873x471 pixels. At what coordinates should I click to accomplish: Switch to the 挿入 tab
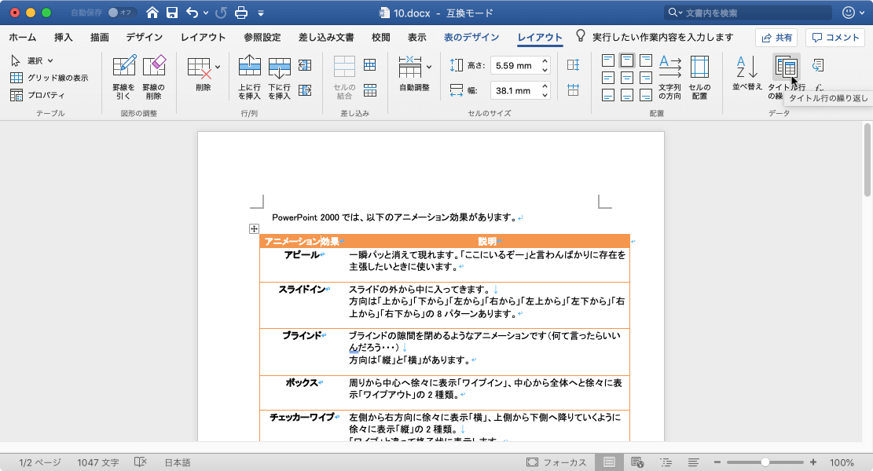click(64, 37)
